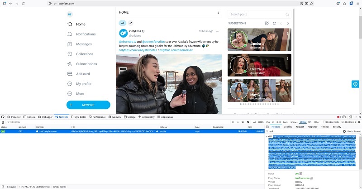Screen dimensions: 362x189
Task: Click the element picker icon in devtools
Action: (x=3, y=117)
